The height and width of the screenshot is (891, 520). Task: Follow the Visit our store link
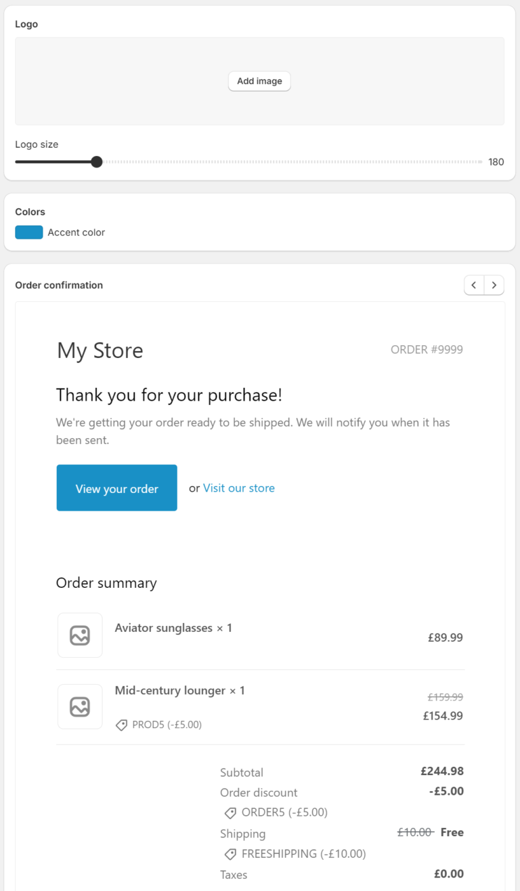pyautogui.click(x=238, y=488)
